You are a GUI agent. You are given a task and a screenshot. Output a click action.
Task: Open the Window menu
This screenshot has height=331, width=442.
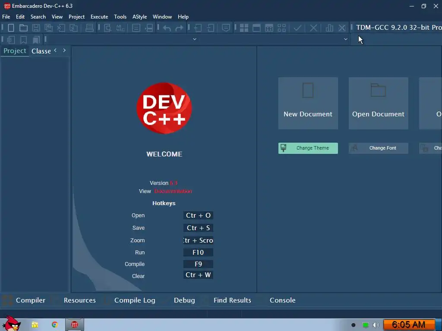tap(162, 17)
